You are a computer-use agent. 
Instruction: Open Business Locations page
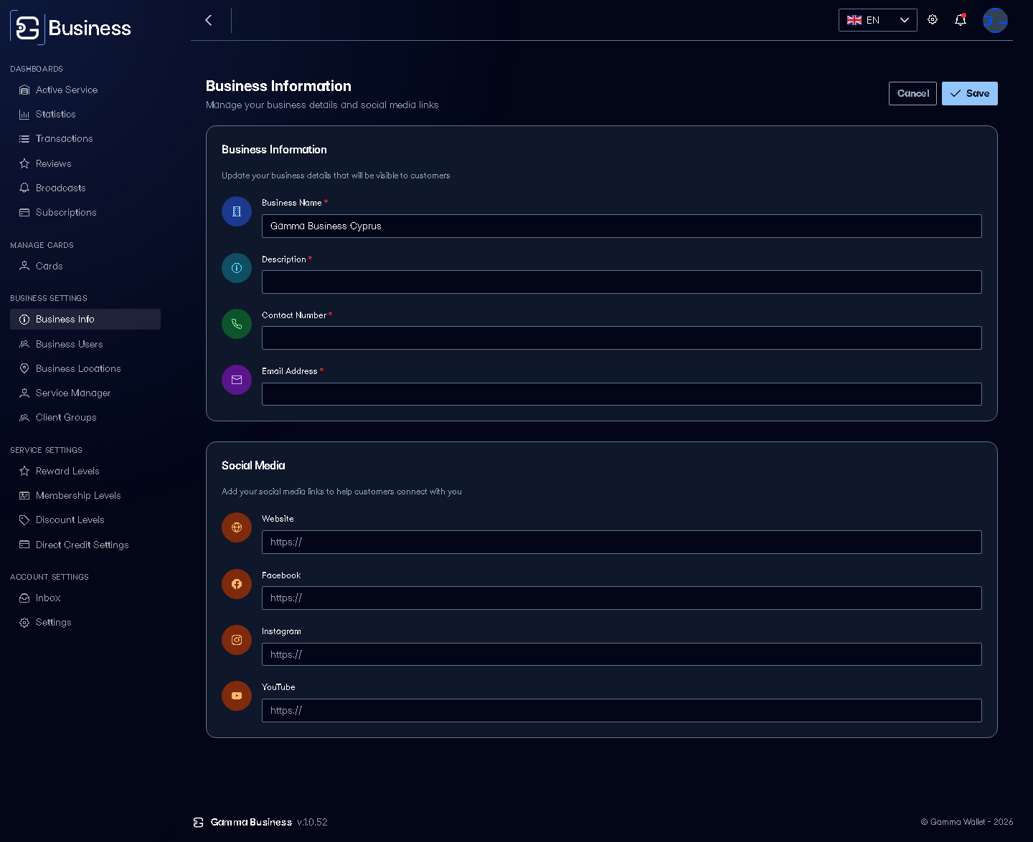[85, 368]
